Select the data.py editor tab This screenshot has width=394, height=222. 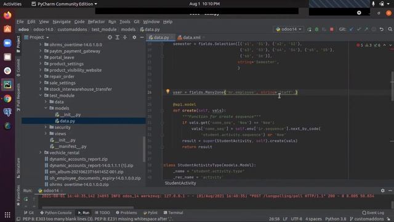(161, 38)
